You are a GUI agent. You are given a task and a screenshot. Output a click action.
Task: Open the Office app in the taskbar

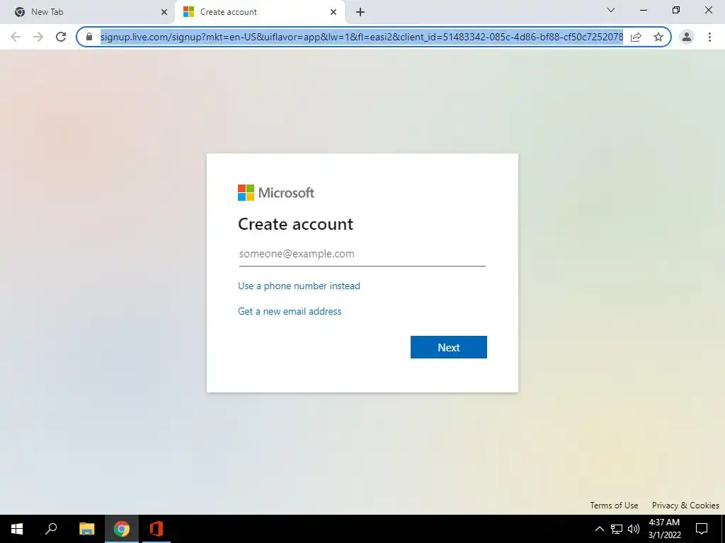click(156, 529)
